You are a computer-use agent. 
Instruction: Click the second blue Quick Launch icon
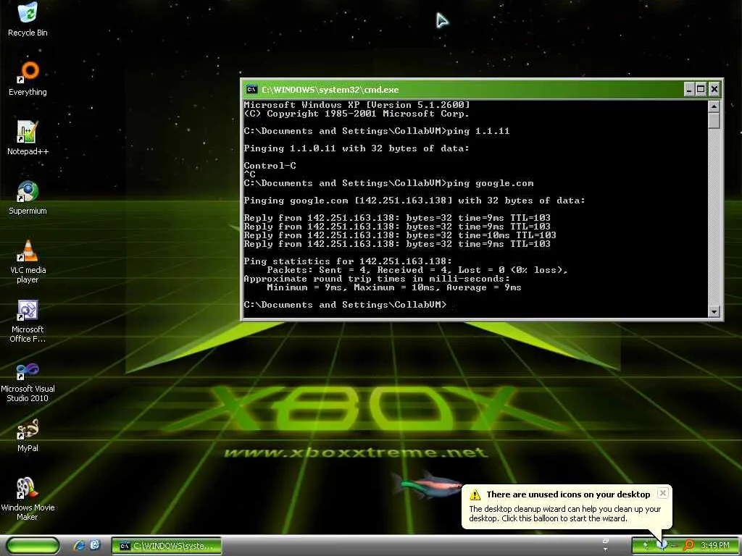[x=95, y=545]
